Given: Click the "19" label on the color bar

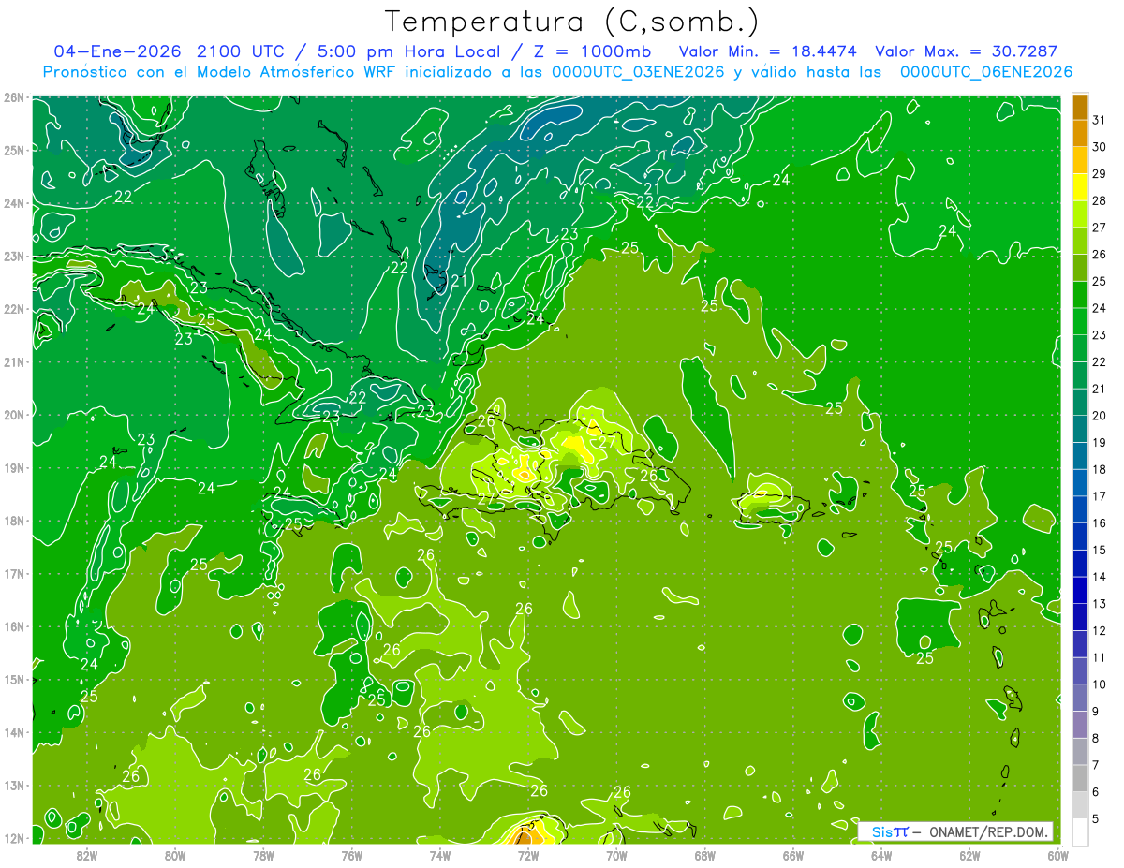Looking at the screenshot, I should 1099,442.
